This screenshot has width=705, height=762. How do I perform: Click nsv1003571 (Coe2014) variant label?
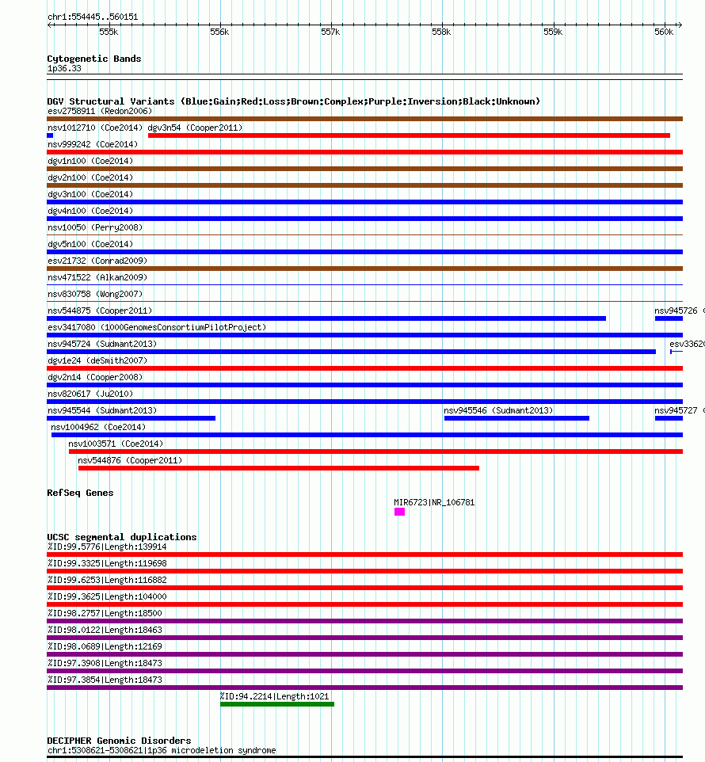(x=116, y=444)
